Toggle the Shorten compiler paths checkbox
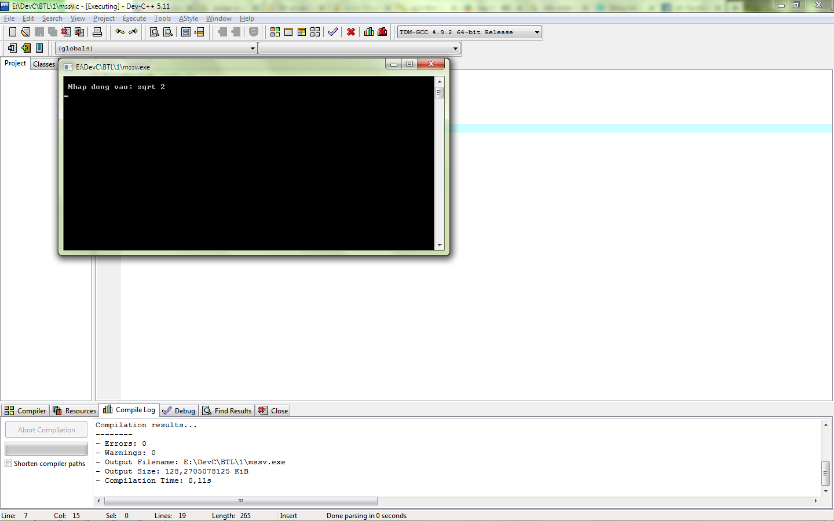Viewport: 834px width, 521px height. point(9,464)
